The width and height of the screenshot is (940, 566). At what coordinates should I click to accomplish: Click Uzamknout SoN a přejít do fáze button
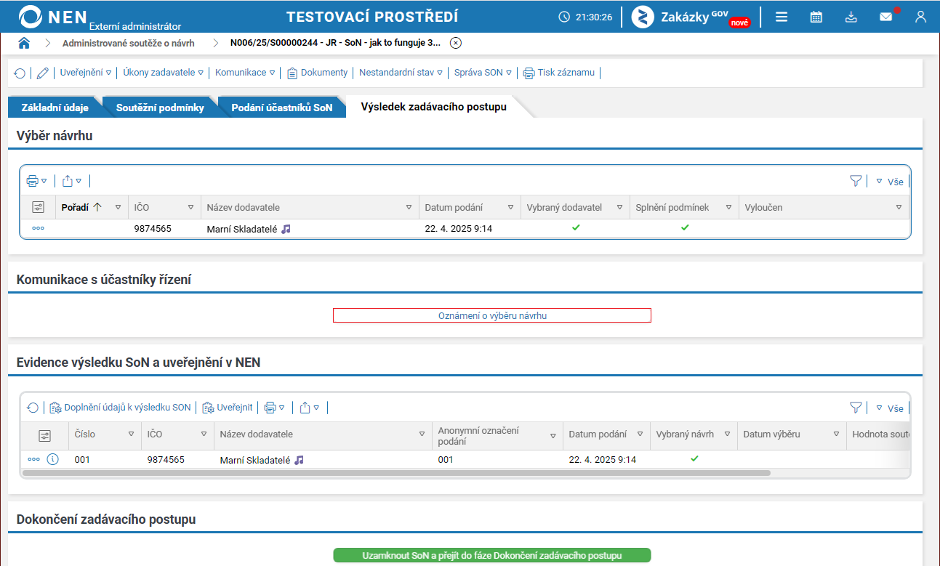[492, 555]
